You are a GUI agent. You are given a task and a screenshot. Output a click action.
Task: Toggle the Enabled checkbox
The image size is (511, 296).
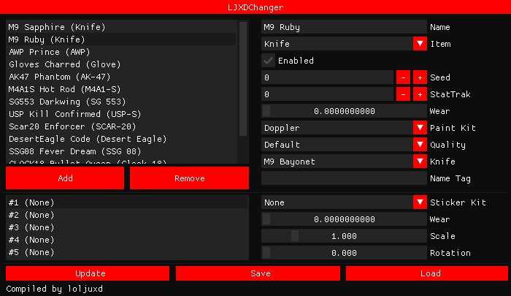coord(268,61)
